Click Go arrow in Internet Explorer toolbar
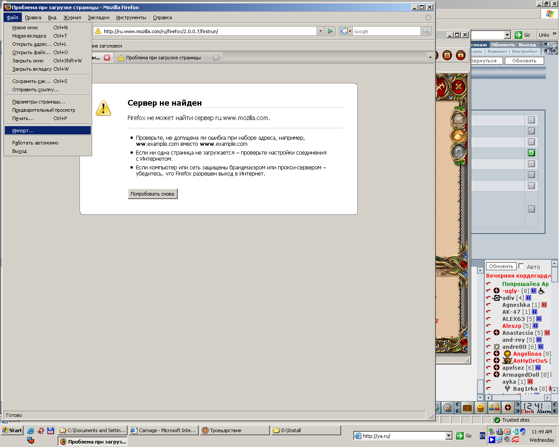The image size is (559, 447). [x=518, y=35]
